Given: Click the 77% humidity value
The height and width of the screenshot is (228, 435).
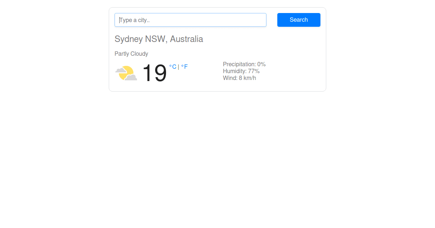Looking at the screenshot, I should point(254,71).
